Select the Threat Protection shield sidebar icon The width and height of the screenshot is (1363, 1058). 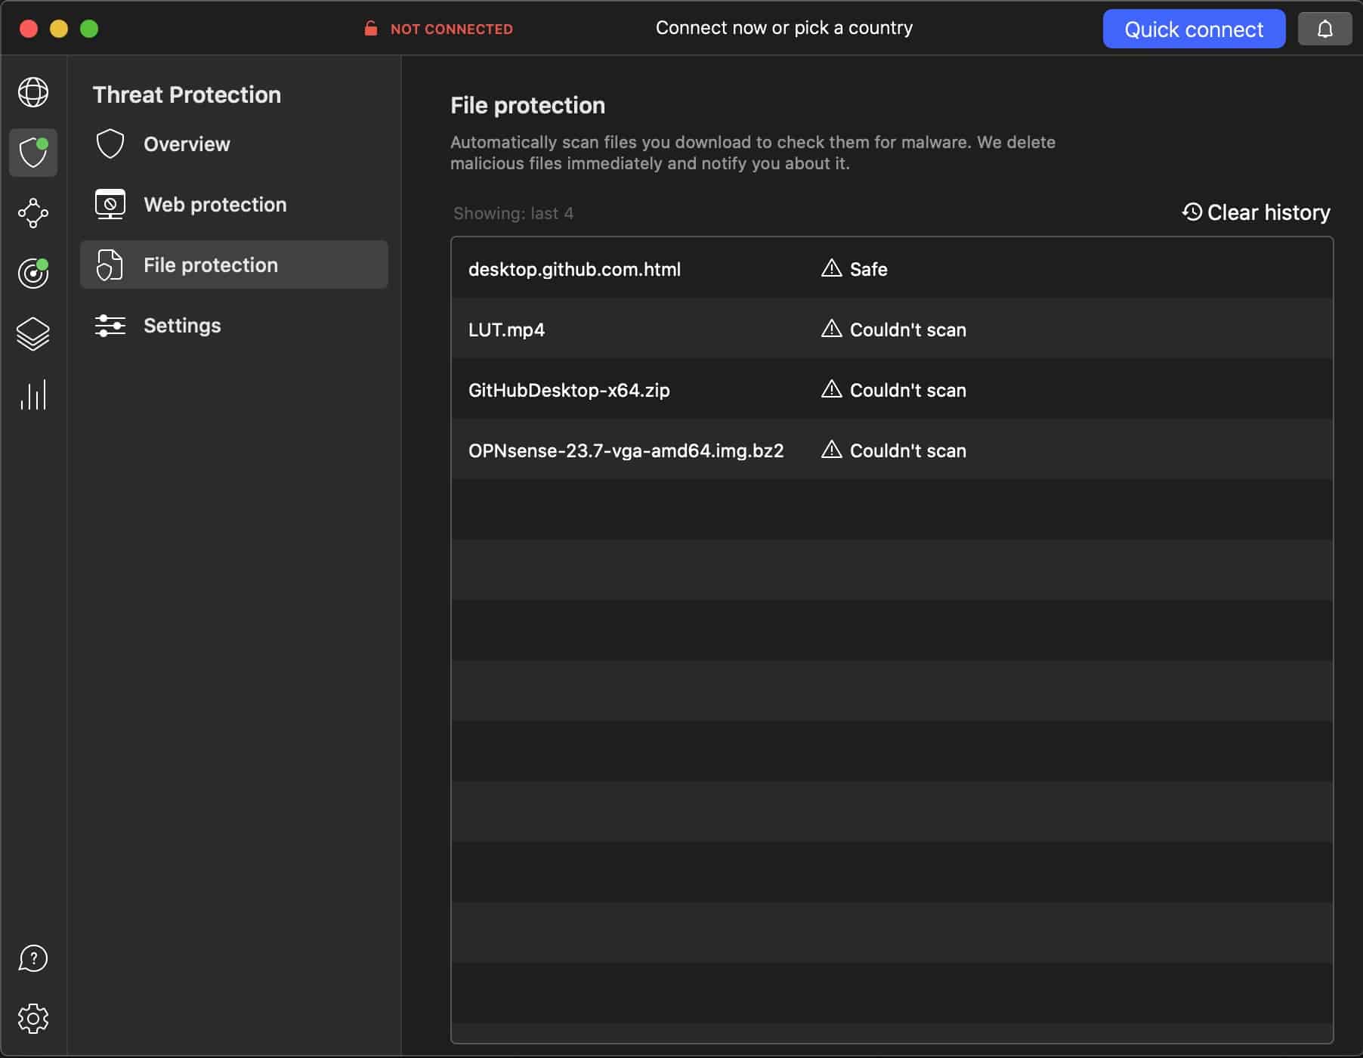coord(33,153)
